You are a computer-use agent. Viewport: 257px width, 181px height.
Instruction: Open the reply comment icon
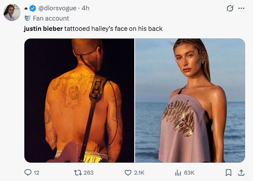28,172
